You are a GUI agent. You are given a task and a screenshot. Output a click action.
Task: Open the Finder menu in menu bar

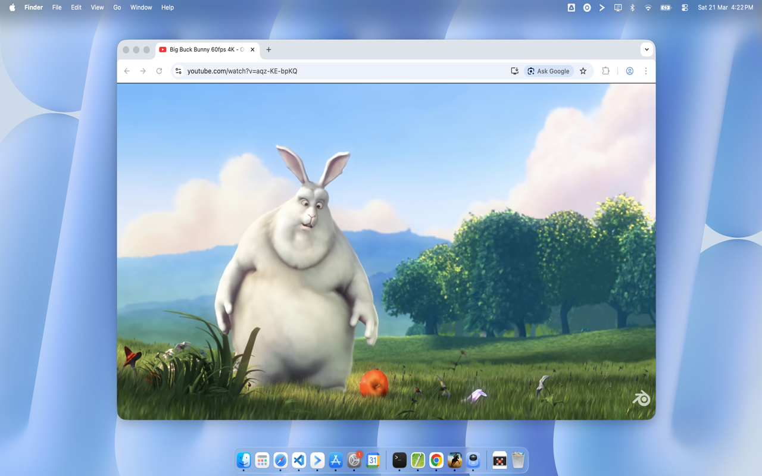(x=33, y=7)
